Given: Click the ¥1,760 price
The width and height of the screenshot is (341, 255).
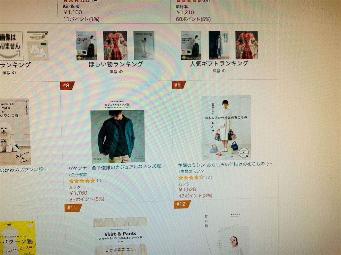Looking at the screenshot, I should pyautogui.click(x=78, y=193).
